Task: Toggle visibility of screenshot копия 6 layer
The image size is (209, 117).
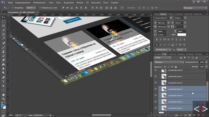Action: [155, 83]
